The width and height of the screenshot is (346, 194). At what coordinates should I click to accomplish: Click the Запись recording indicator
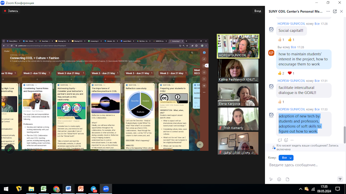pyautogui.click(x=11, y=11)
